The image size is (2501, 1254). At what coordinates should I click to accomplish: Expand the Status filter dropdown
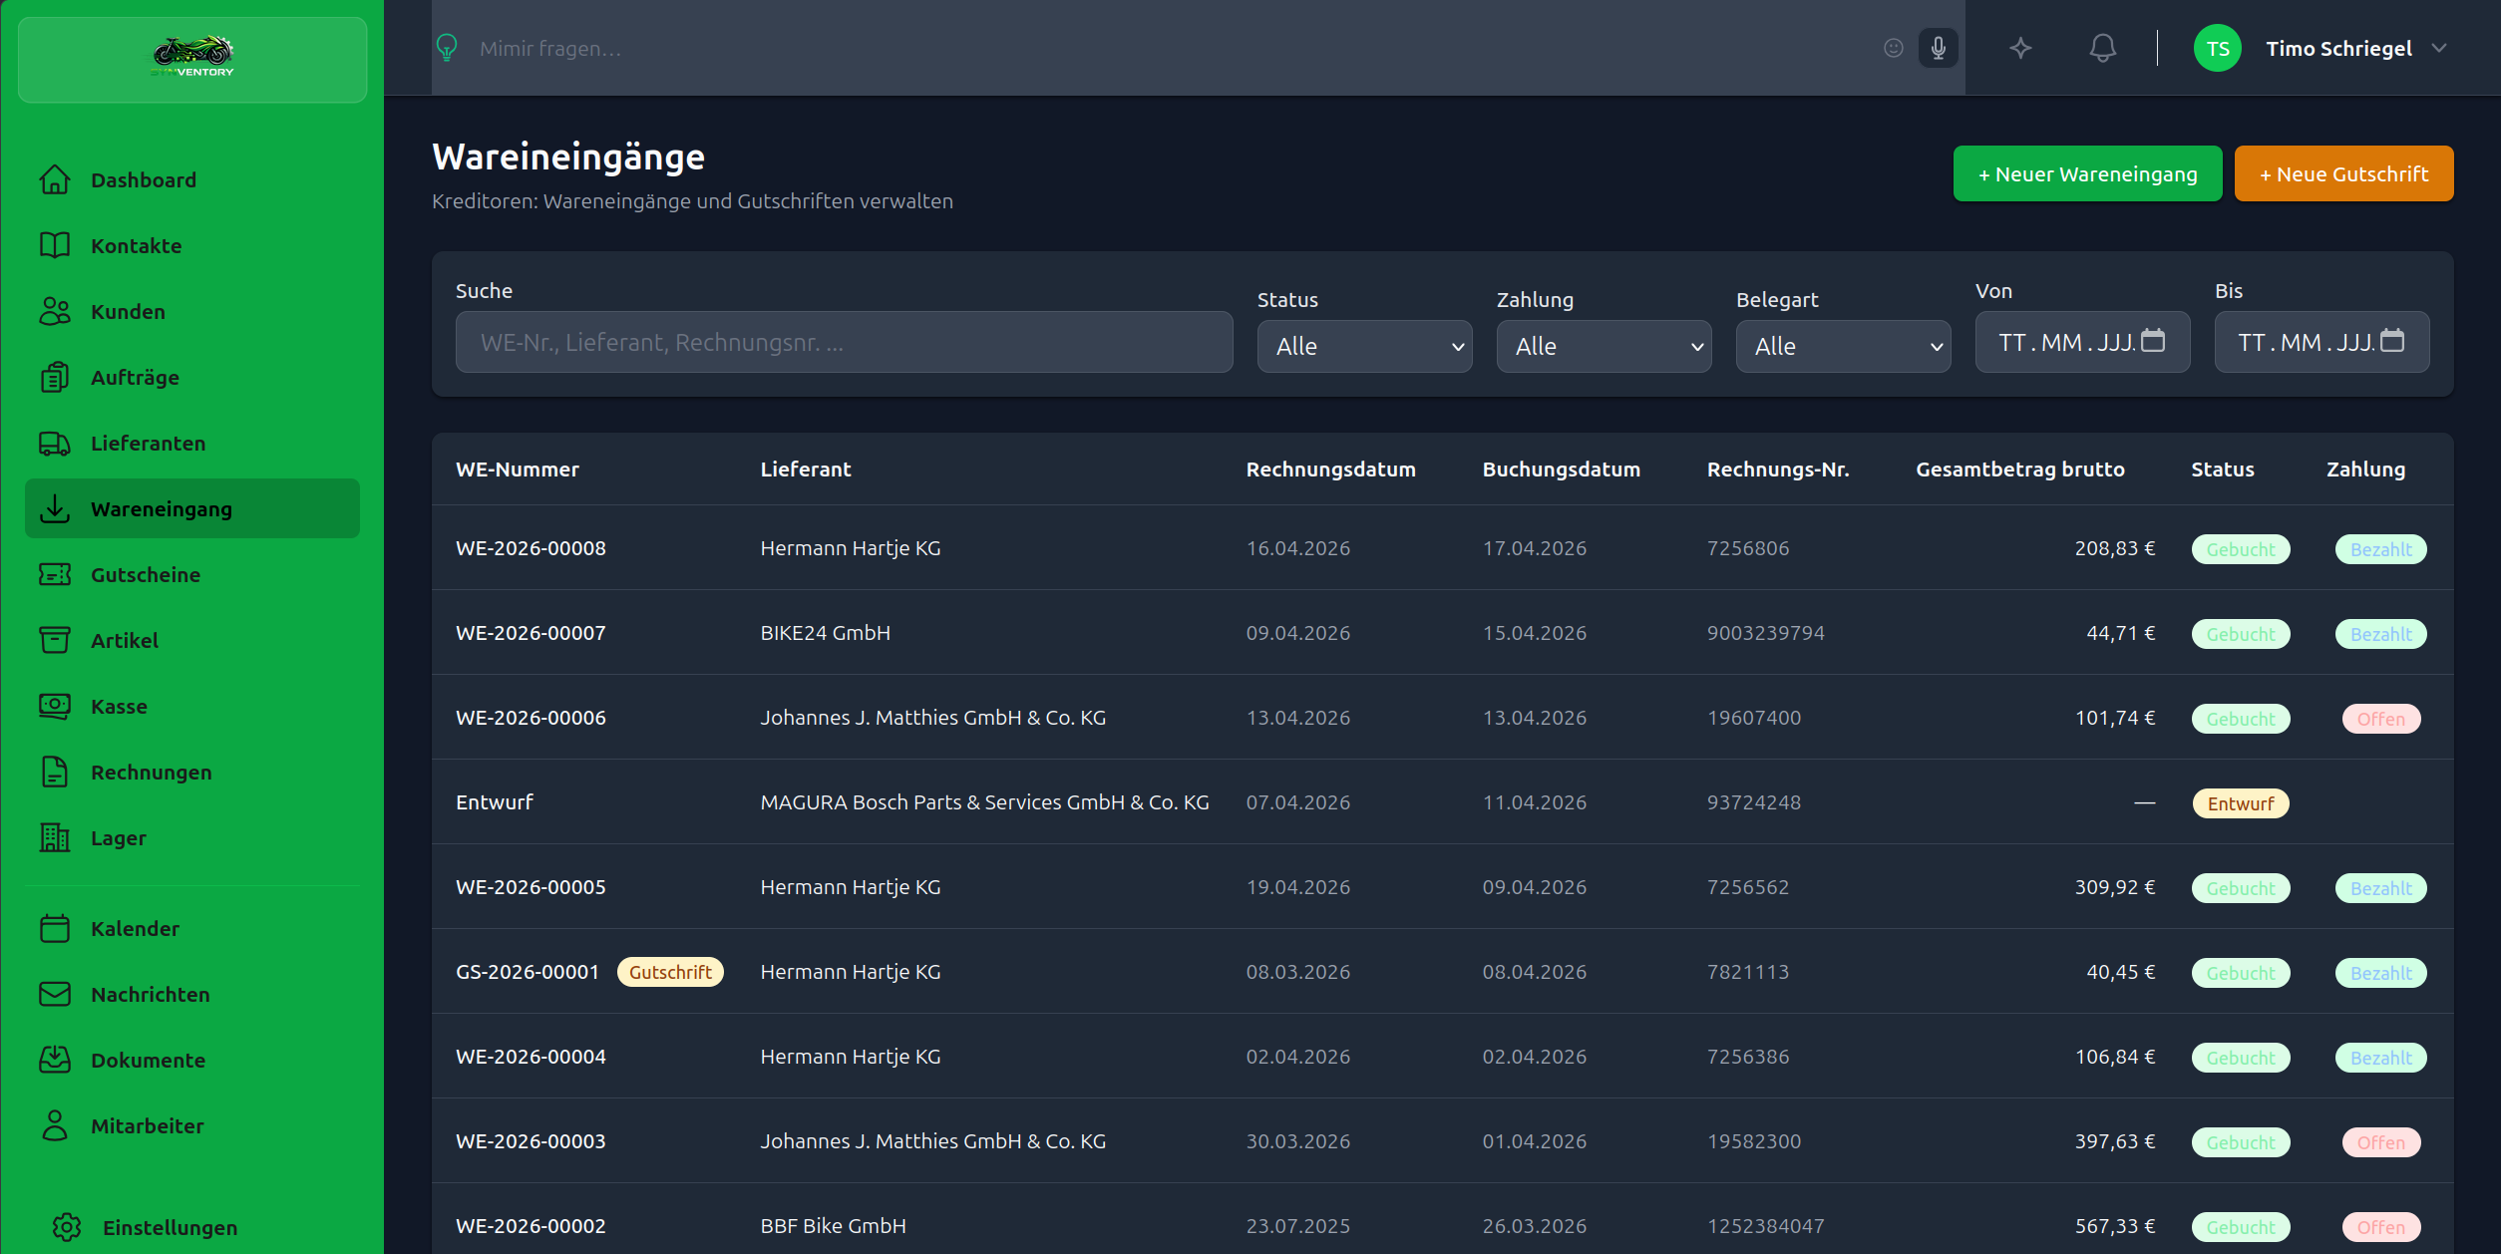[x=1364, y=346]
